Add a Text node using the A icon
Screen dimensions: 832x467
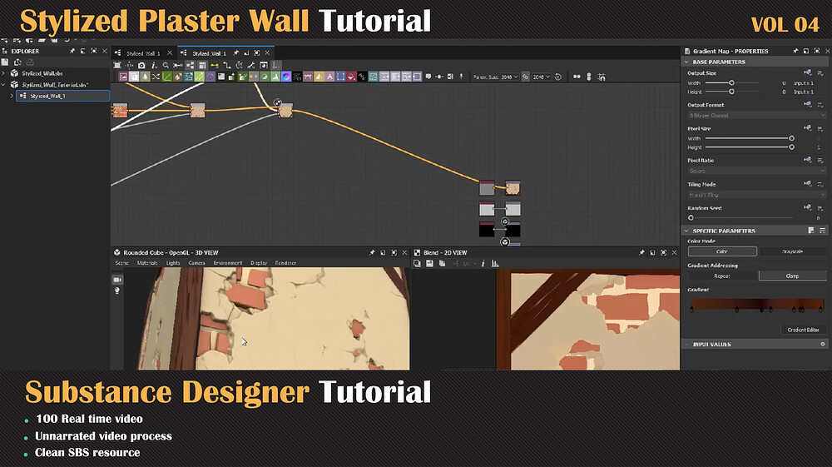coord(329,77)
